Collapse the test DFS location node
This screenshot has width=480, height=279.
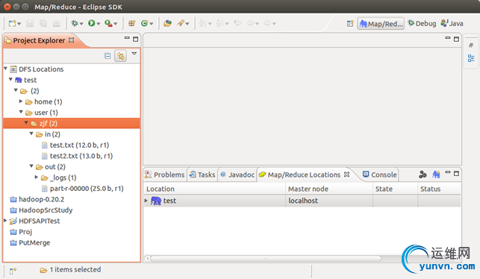[x=10, y=79]
